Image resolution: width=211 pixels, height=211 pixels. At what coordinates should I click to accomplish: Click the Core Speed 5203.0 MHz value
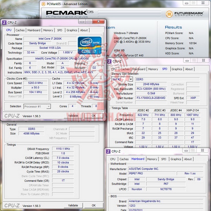(x=35, y=83)
